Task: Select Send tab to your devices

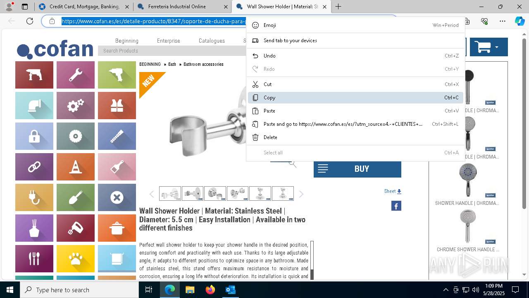Action: (355, 41)
